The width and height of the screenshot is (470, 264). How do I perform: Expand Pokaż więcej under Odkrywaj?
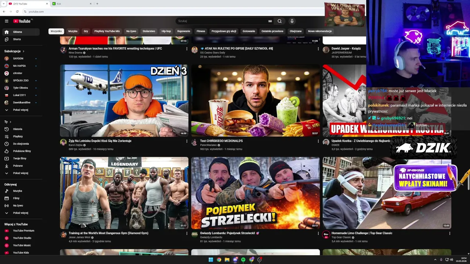pos(22,213)
